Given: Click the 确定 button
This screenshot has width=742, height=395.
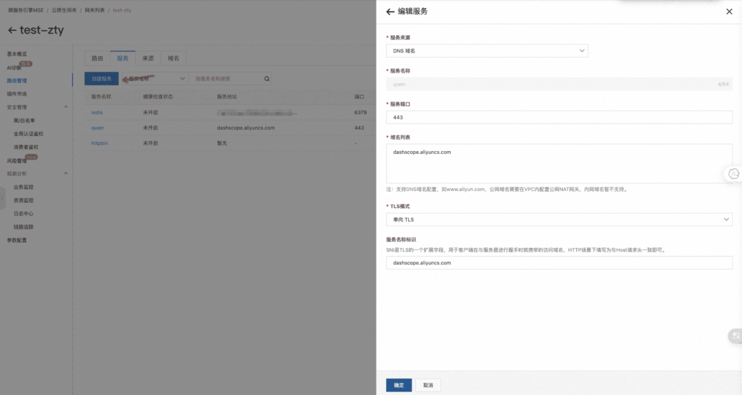Looking at the screenshot, I should tap(398, 385).
